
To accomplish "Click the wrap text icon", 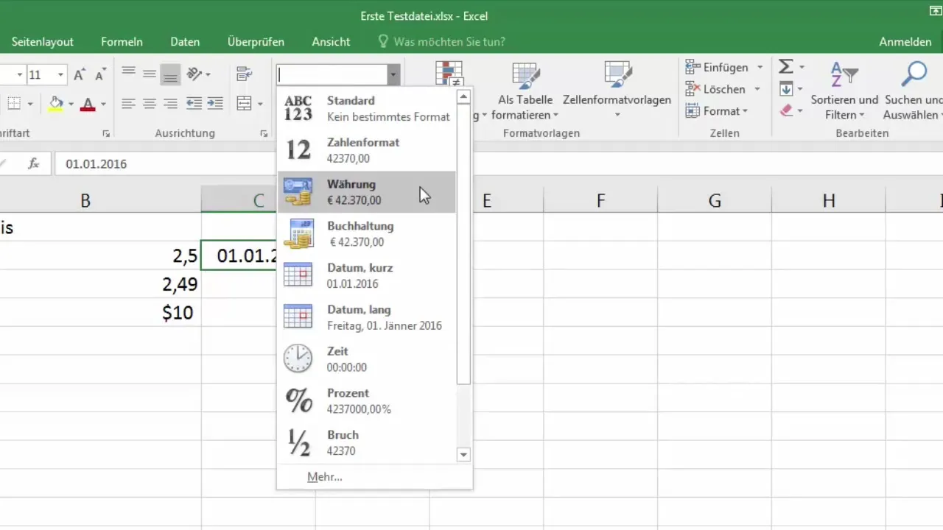I will click(244, 74).
